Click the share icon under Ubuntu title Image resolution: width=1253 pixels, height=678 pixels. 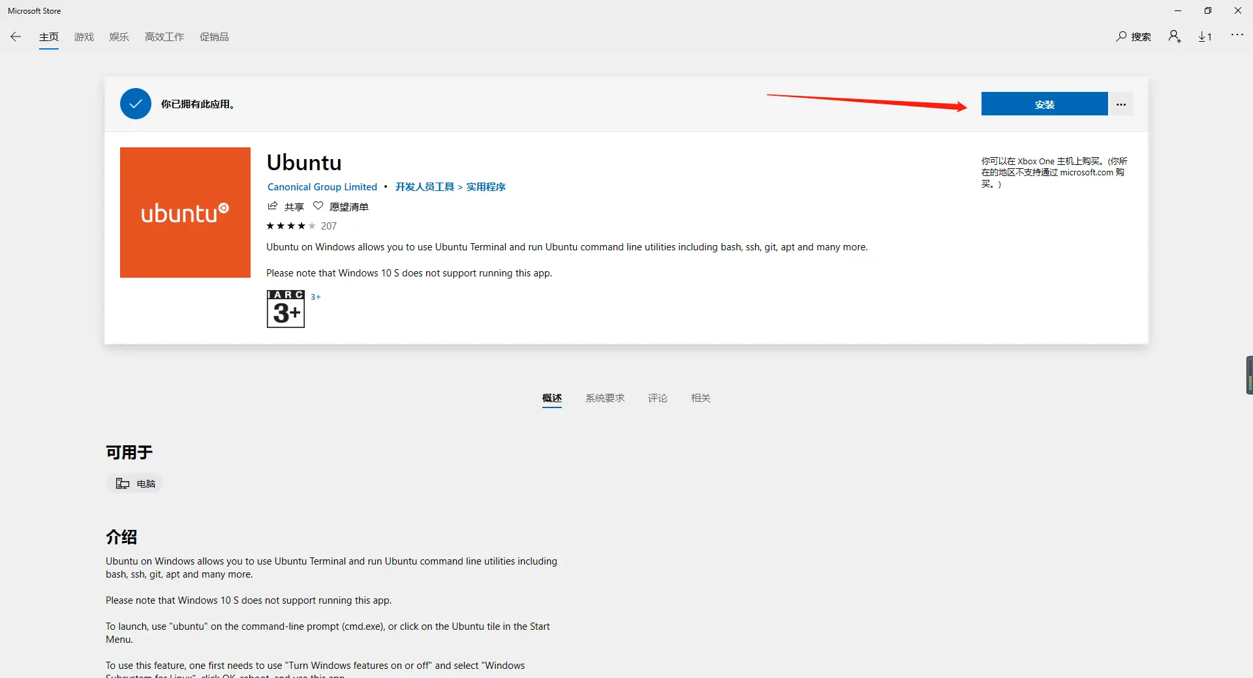(273, 206)
